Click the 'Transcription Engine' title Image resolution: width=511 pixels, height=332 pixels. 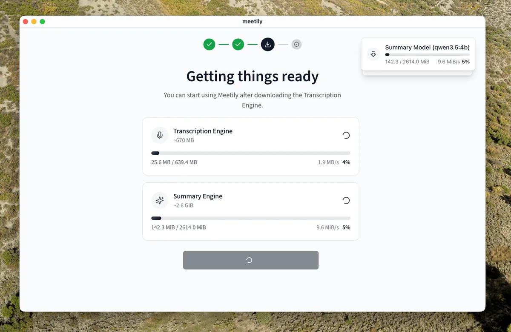(203, 131)
